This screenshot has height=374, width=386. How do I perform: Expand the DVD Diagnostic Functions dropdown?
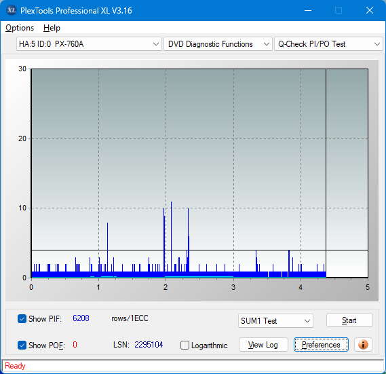(218, 44)
